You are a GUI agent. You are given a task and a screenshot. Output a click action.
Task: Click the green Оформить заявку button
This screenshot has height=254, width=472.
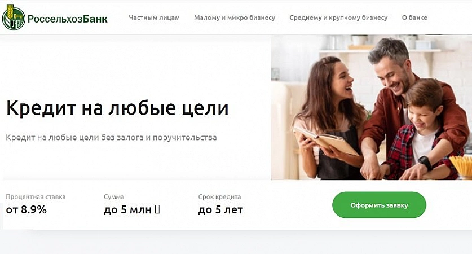379,205
